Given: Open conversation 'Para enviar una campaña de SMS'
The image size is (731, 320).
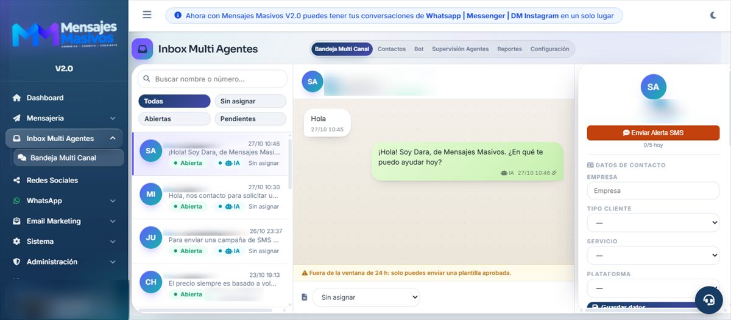Looking at the screenshot, I should [x=211, y=242].
